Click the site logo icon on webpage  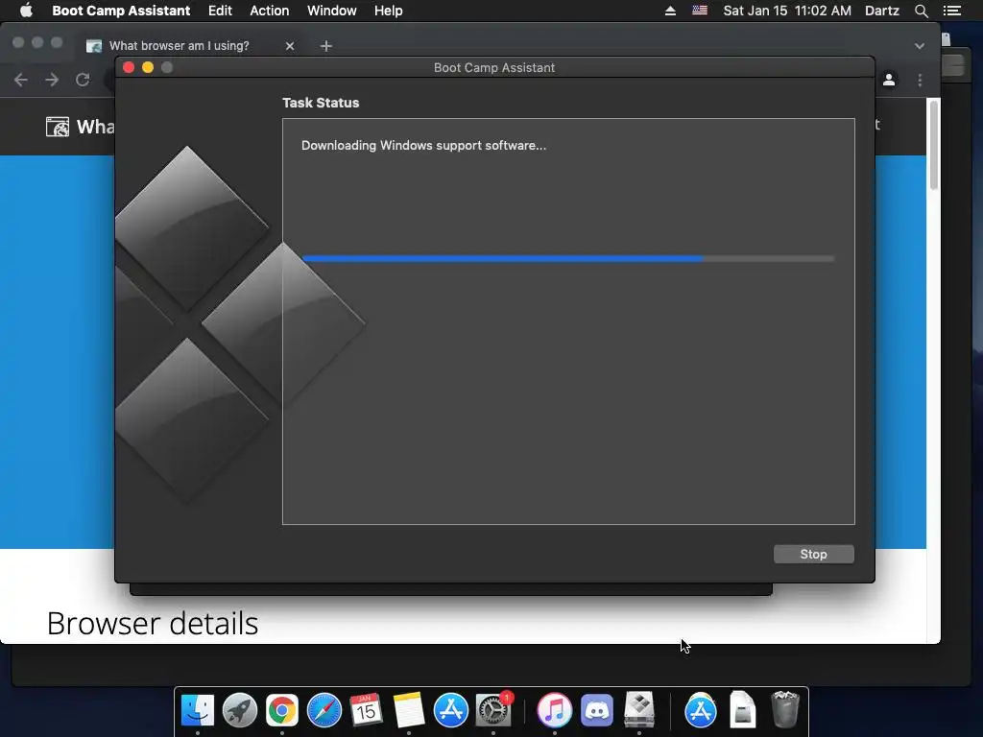click(x=57, y=127)
